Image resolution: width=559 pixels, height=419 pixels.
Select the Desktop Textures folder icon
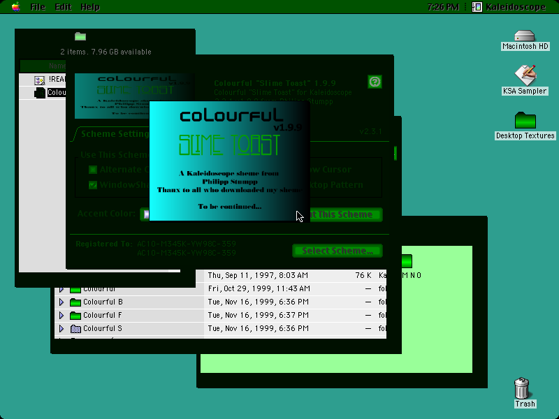point(525,120)
